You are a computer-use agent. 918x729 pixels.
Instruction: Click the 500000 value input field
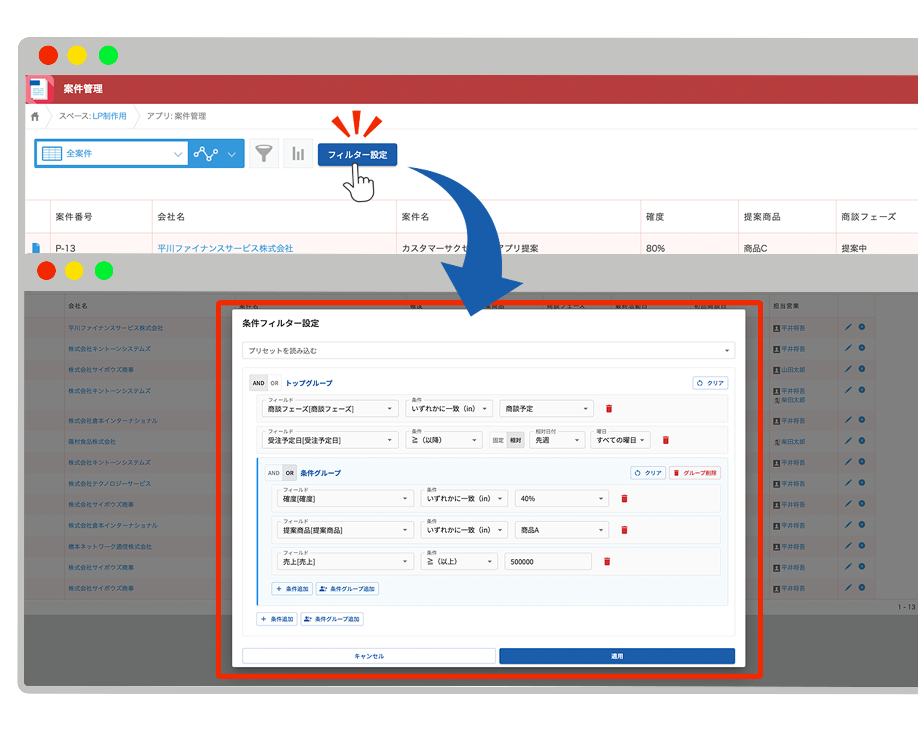[548, 562]
